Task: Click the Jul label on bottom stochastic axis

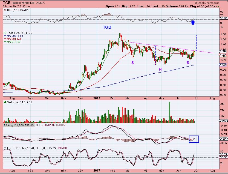Action: coord(196,171)
